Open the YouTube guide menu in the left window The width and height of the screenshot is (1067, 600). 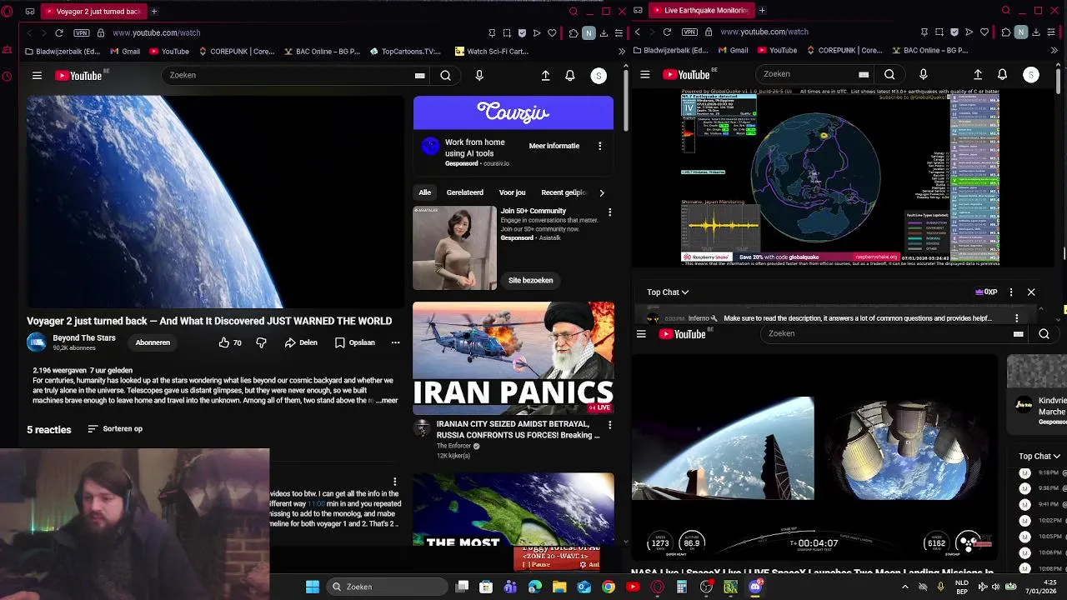point(37,76)
